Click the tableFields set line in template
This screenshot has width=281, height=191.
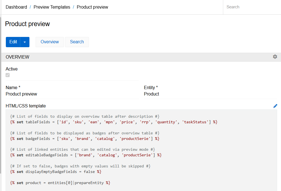[114, 122]
